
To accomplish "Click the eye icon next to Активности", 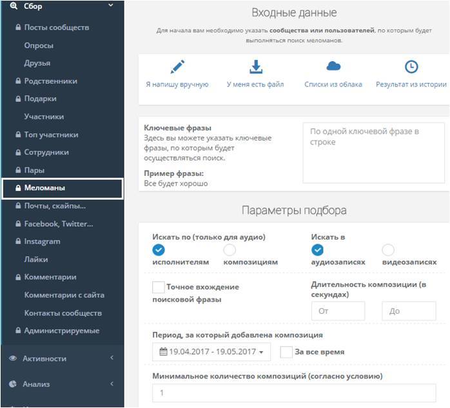I will [13, 358].
